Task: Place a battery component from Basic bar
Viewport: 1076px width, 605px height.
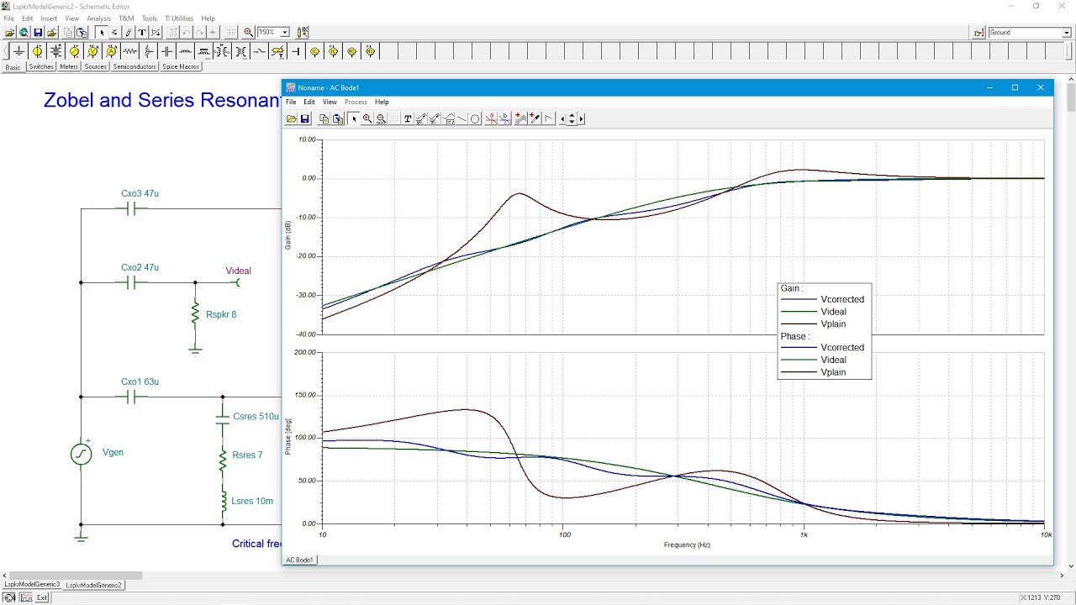Action: pyautogui.click(x=55, y=51)
